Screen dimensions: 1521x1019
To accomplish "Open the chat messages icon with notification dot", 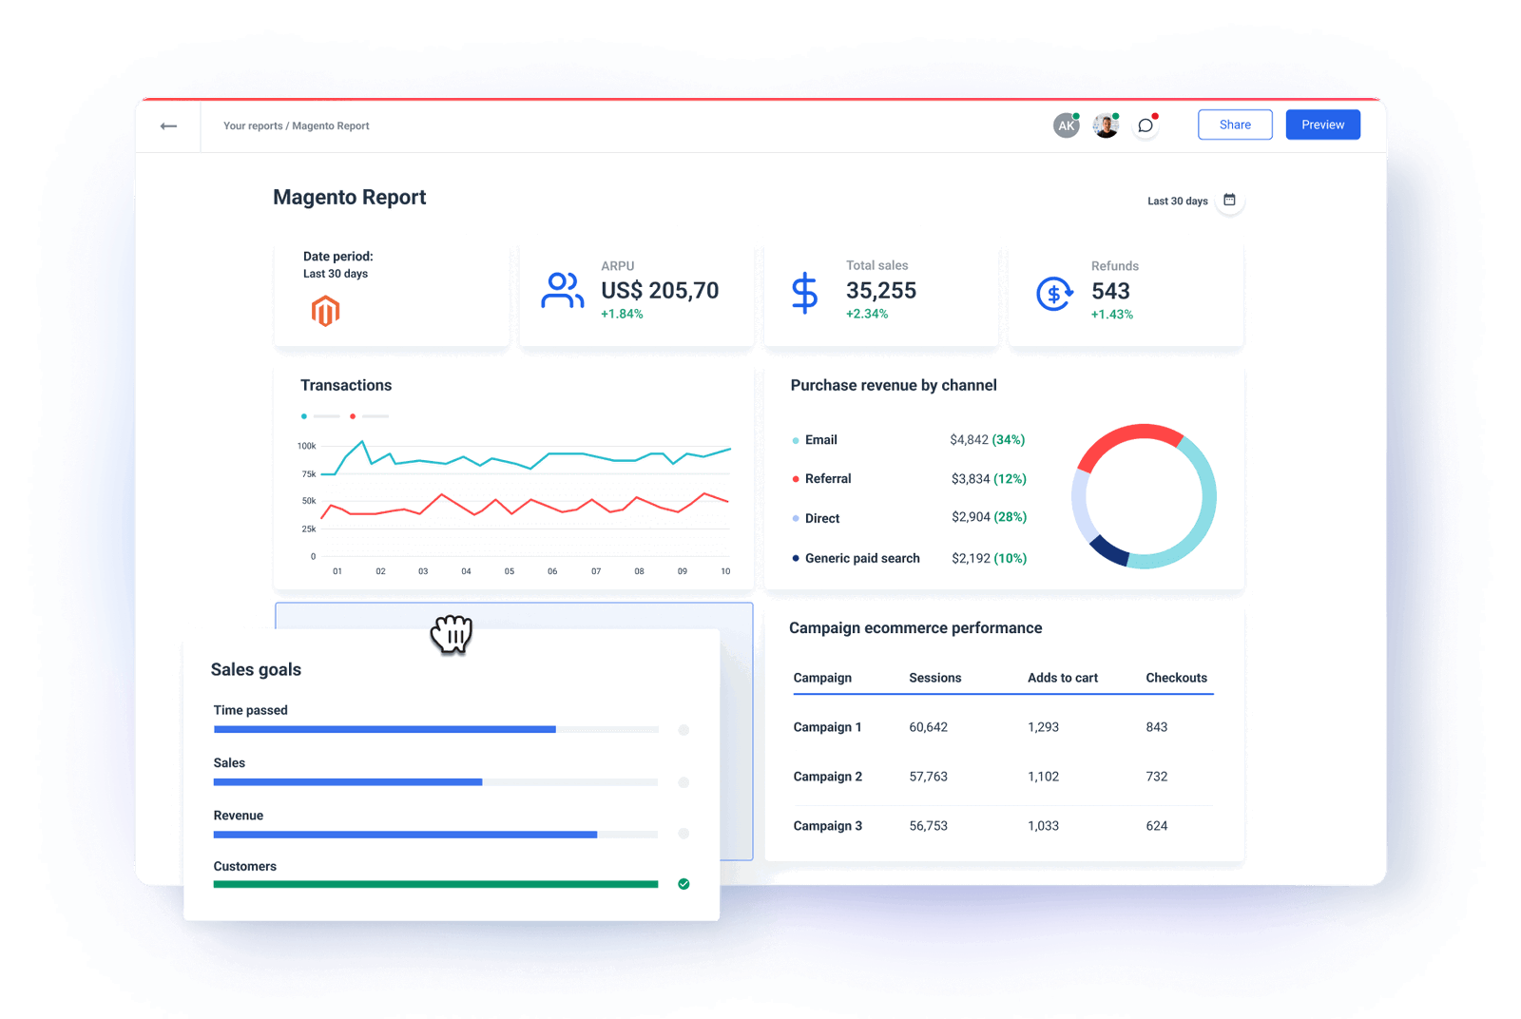I will tap(1146, 125).
